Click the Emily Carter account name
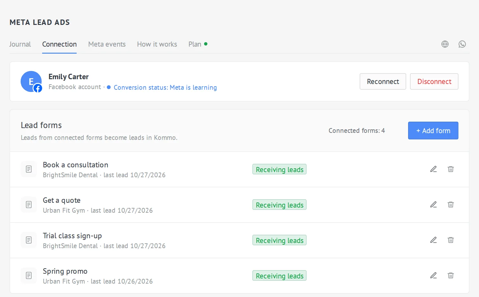The height and width of the screenshot is (297, 479). point(69,77)
